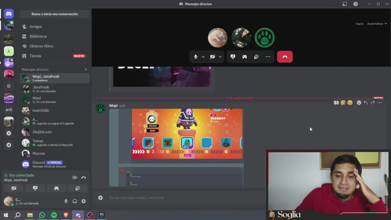This screenshot has width=391, height=220.
Task: Create new DM with plus next to Mensajes directos
Action: (x=86, y=69)
